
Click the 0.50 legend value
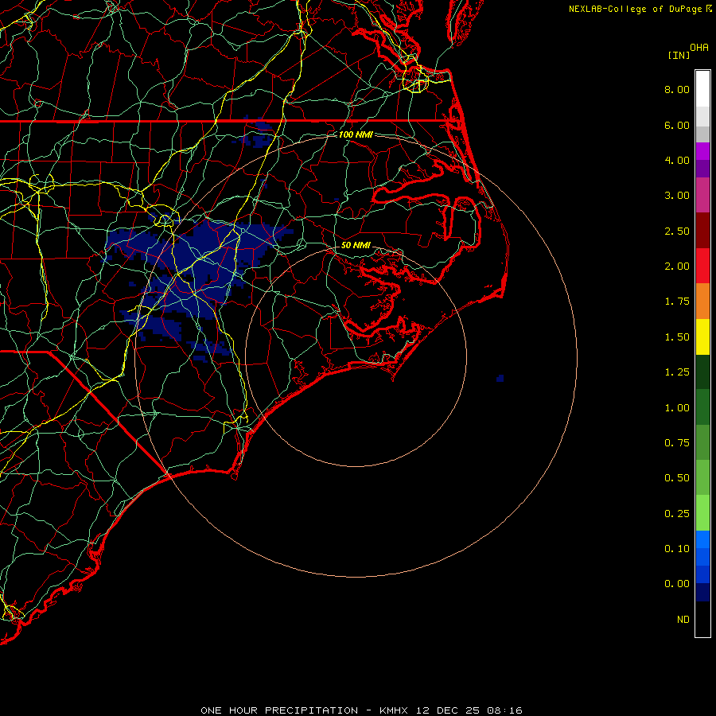point(677,478)
